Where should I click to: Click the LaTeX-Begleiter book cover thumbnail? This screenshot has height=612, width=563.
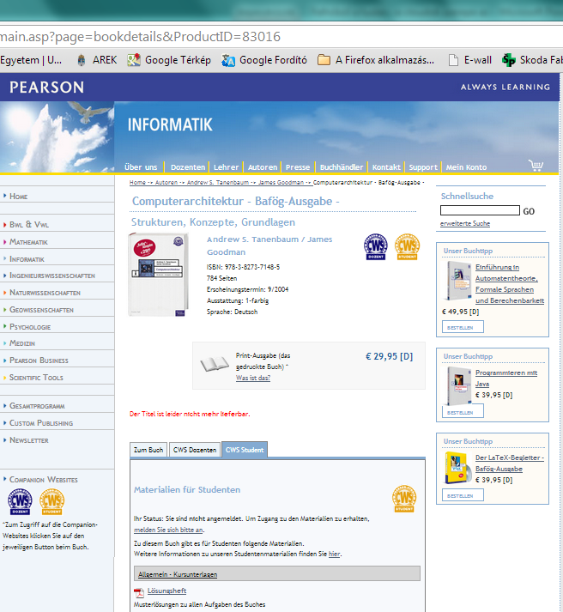pyautogui.click(x=457, y=468)
